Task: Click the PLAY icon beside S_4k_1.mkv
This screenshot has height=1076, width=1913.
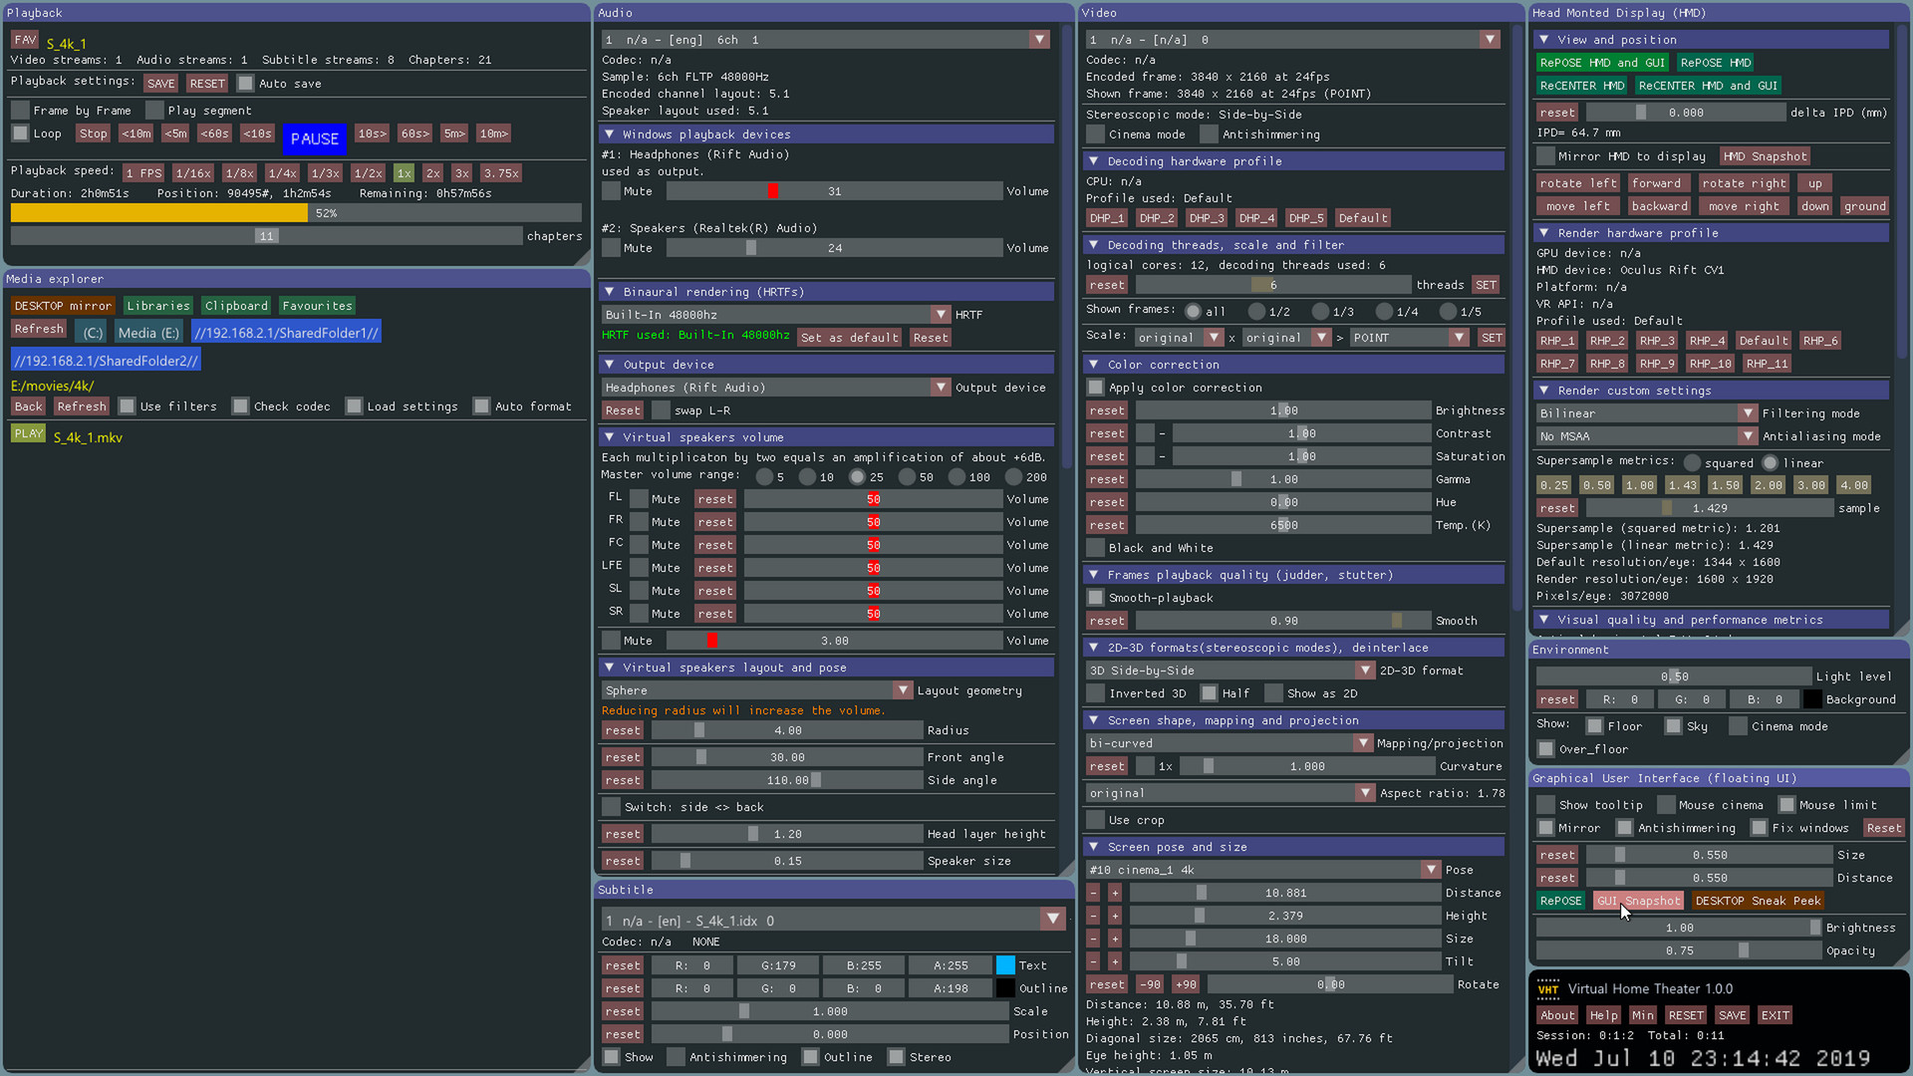Action: (x=28, y=434)
